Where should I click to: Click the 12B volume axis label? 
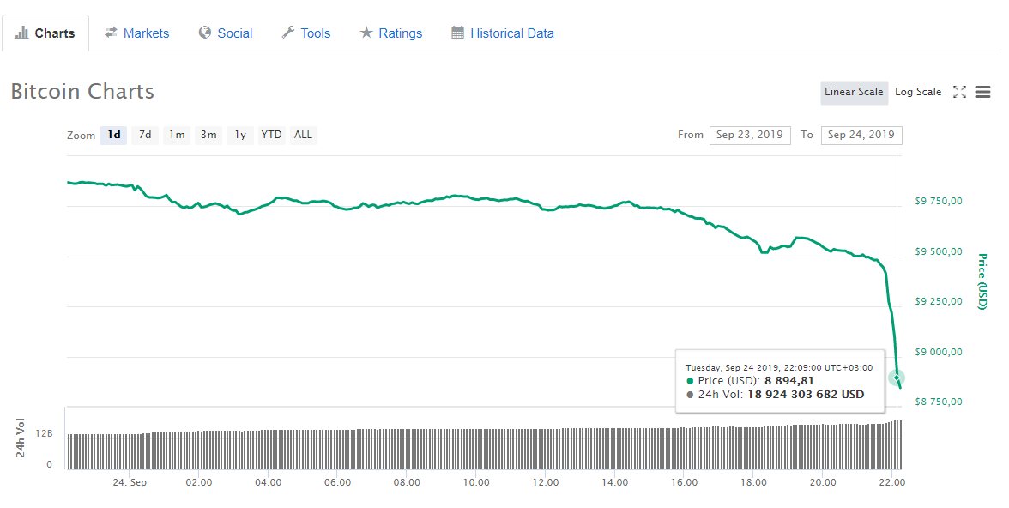click(45, 433)
